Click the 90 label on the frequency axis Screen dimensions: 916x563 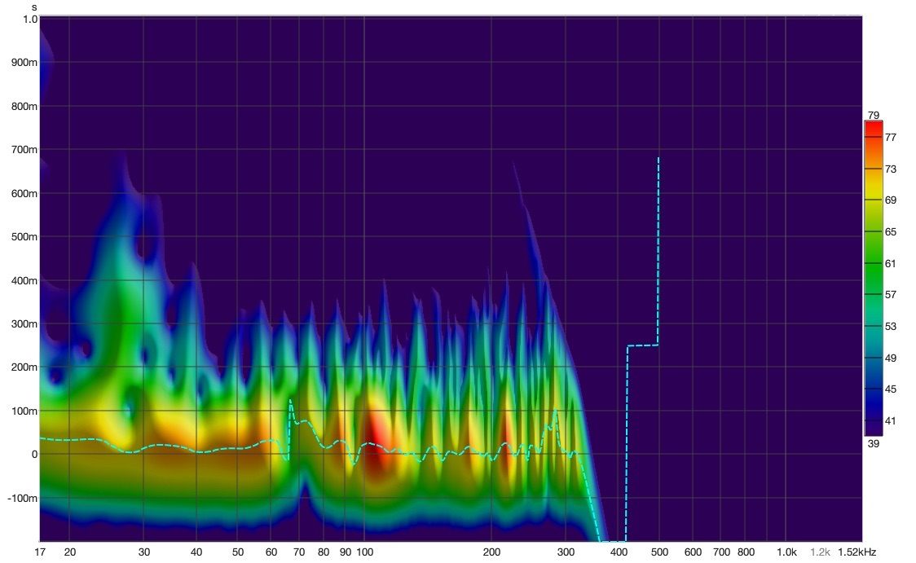tap(346, 552)
